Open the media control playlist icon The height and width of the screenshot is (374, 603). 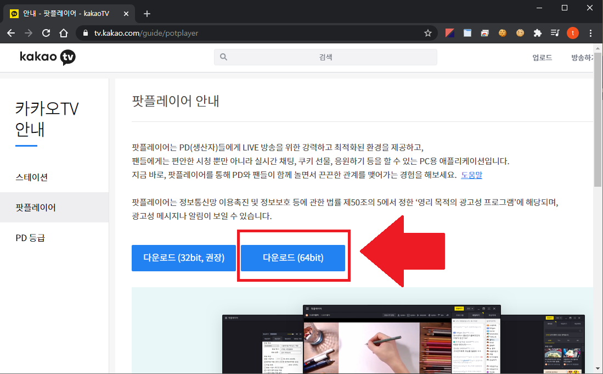pyautogui.click(x=555, y=33)
